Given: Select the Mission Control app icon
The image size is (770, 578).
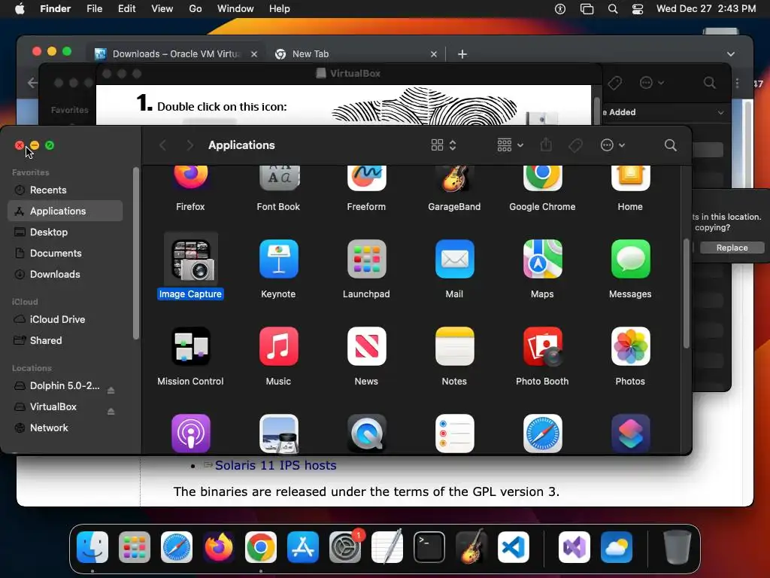Looking at the screenshot, I should tap(190, 346).
